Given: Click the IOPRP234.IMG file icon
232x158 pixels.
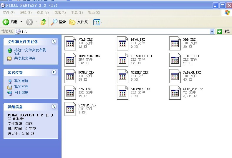Looking at the screenshot, I should point(70,60).
